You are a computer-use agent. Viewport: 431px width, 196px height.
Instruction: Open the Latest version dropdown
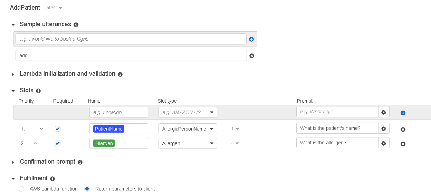point(53,8)
